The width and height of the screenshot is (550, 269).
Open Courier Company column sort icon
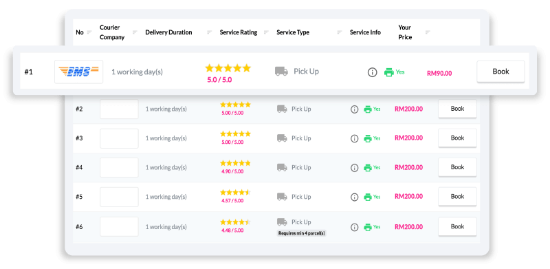[135, 32]
